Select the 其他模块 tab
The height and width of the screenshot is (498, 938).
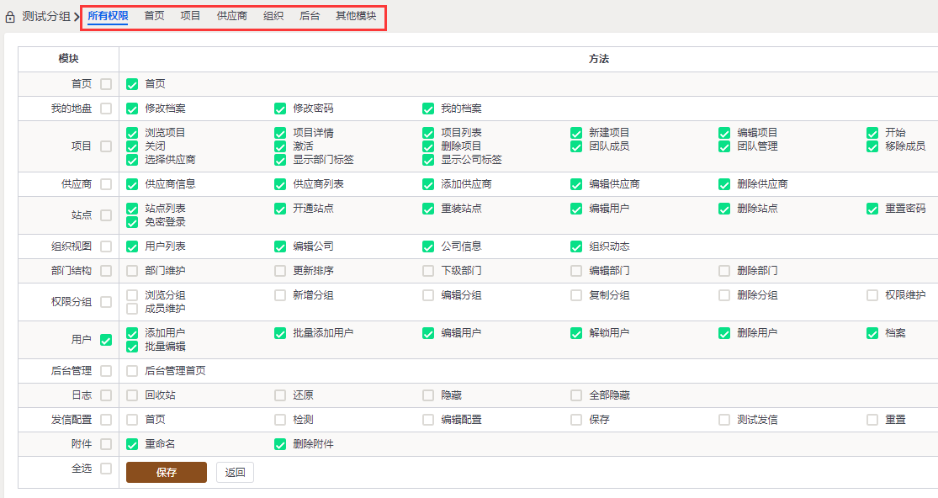click(356, 16)
